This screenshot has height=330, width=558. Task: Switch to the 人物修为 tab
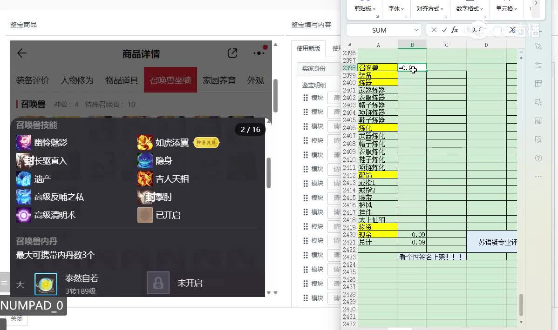tap(77, 80)
